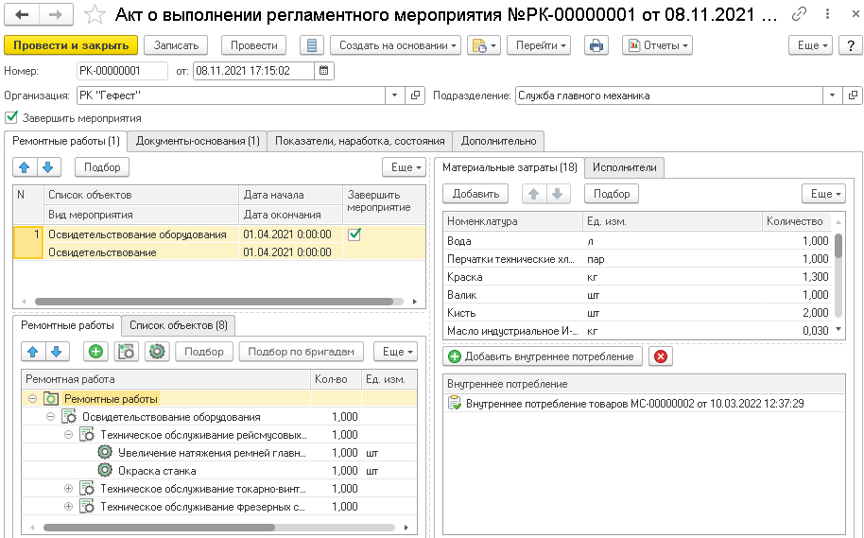The height and width of the screenshot is (538, 864).
Task: Open calendar picker beside document date
Action: pyautogui.click(x=324, y=71)
